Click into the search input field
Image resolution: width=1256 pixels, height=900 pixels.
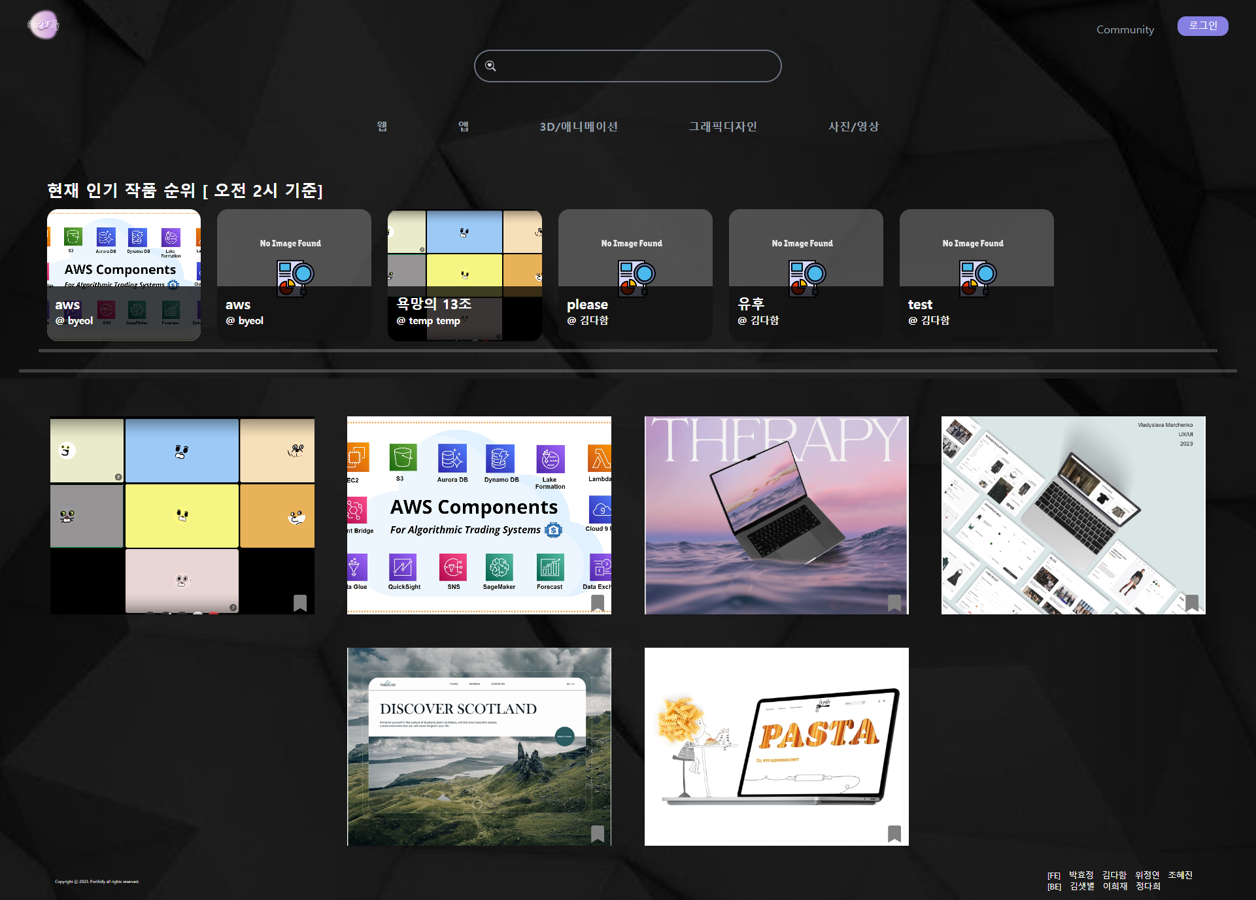click(x=634, y=66)
